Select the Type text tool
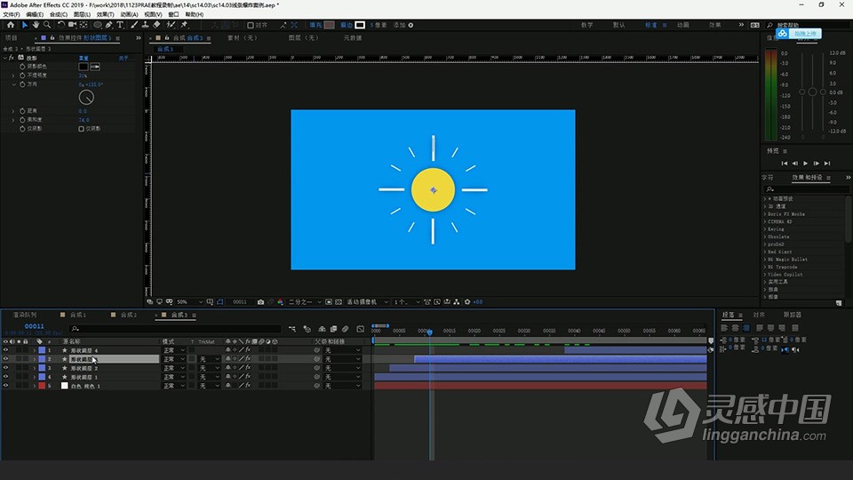The width and height of the screenshot is (853, 480). [120, 25]
